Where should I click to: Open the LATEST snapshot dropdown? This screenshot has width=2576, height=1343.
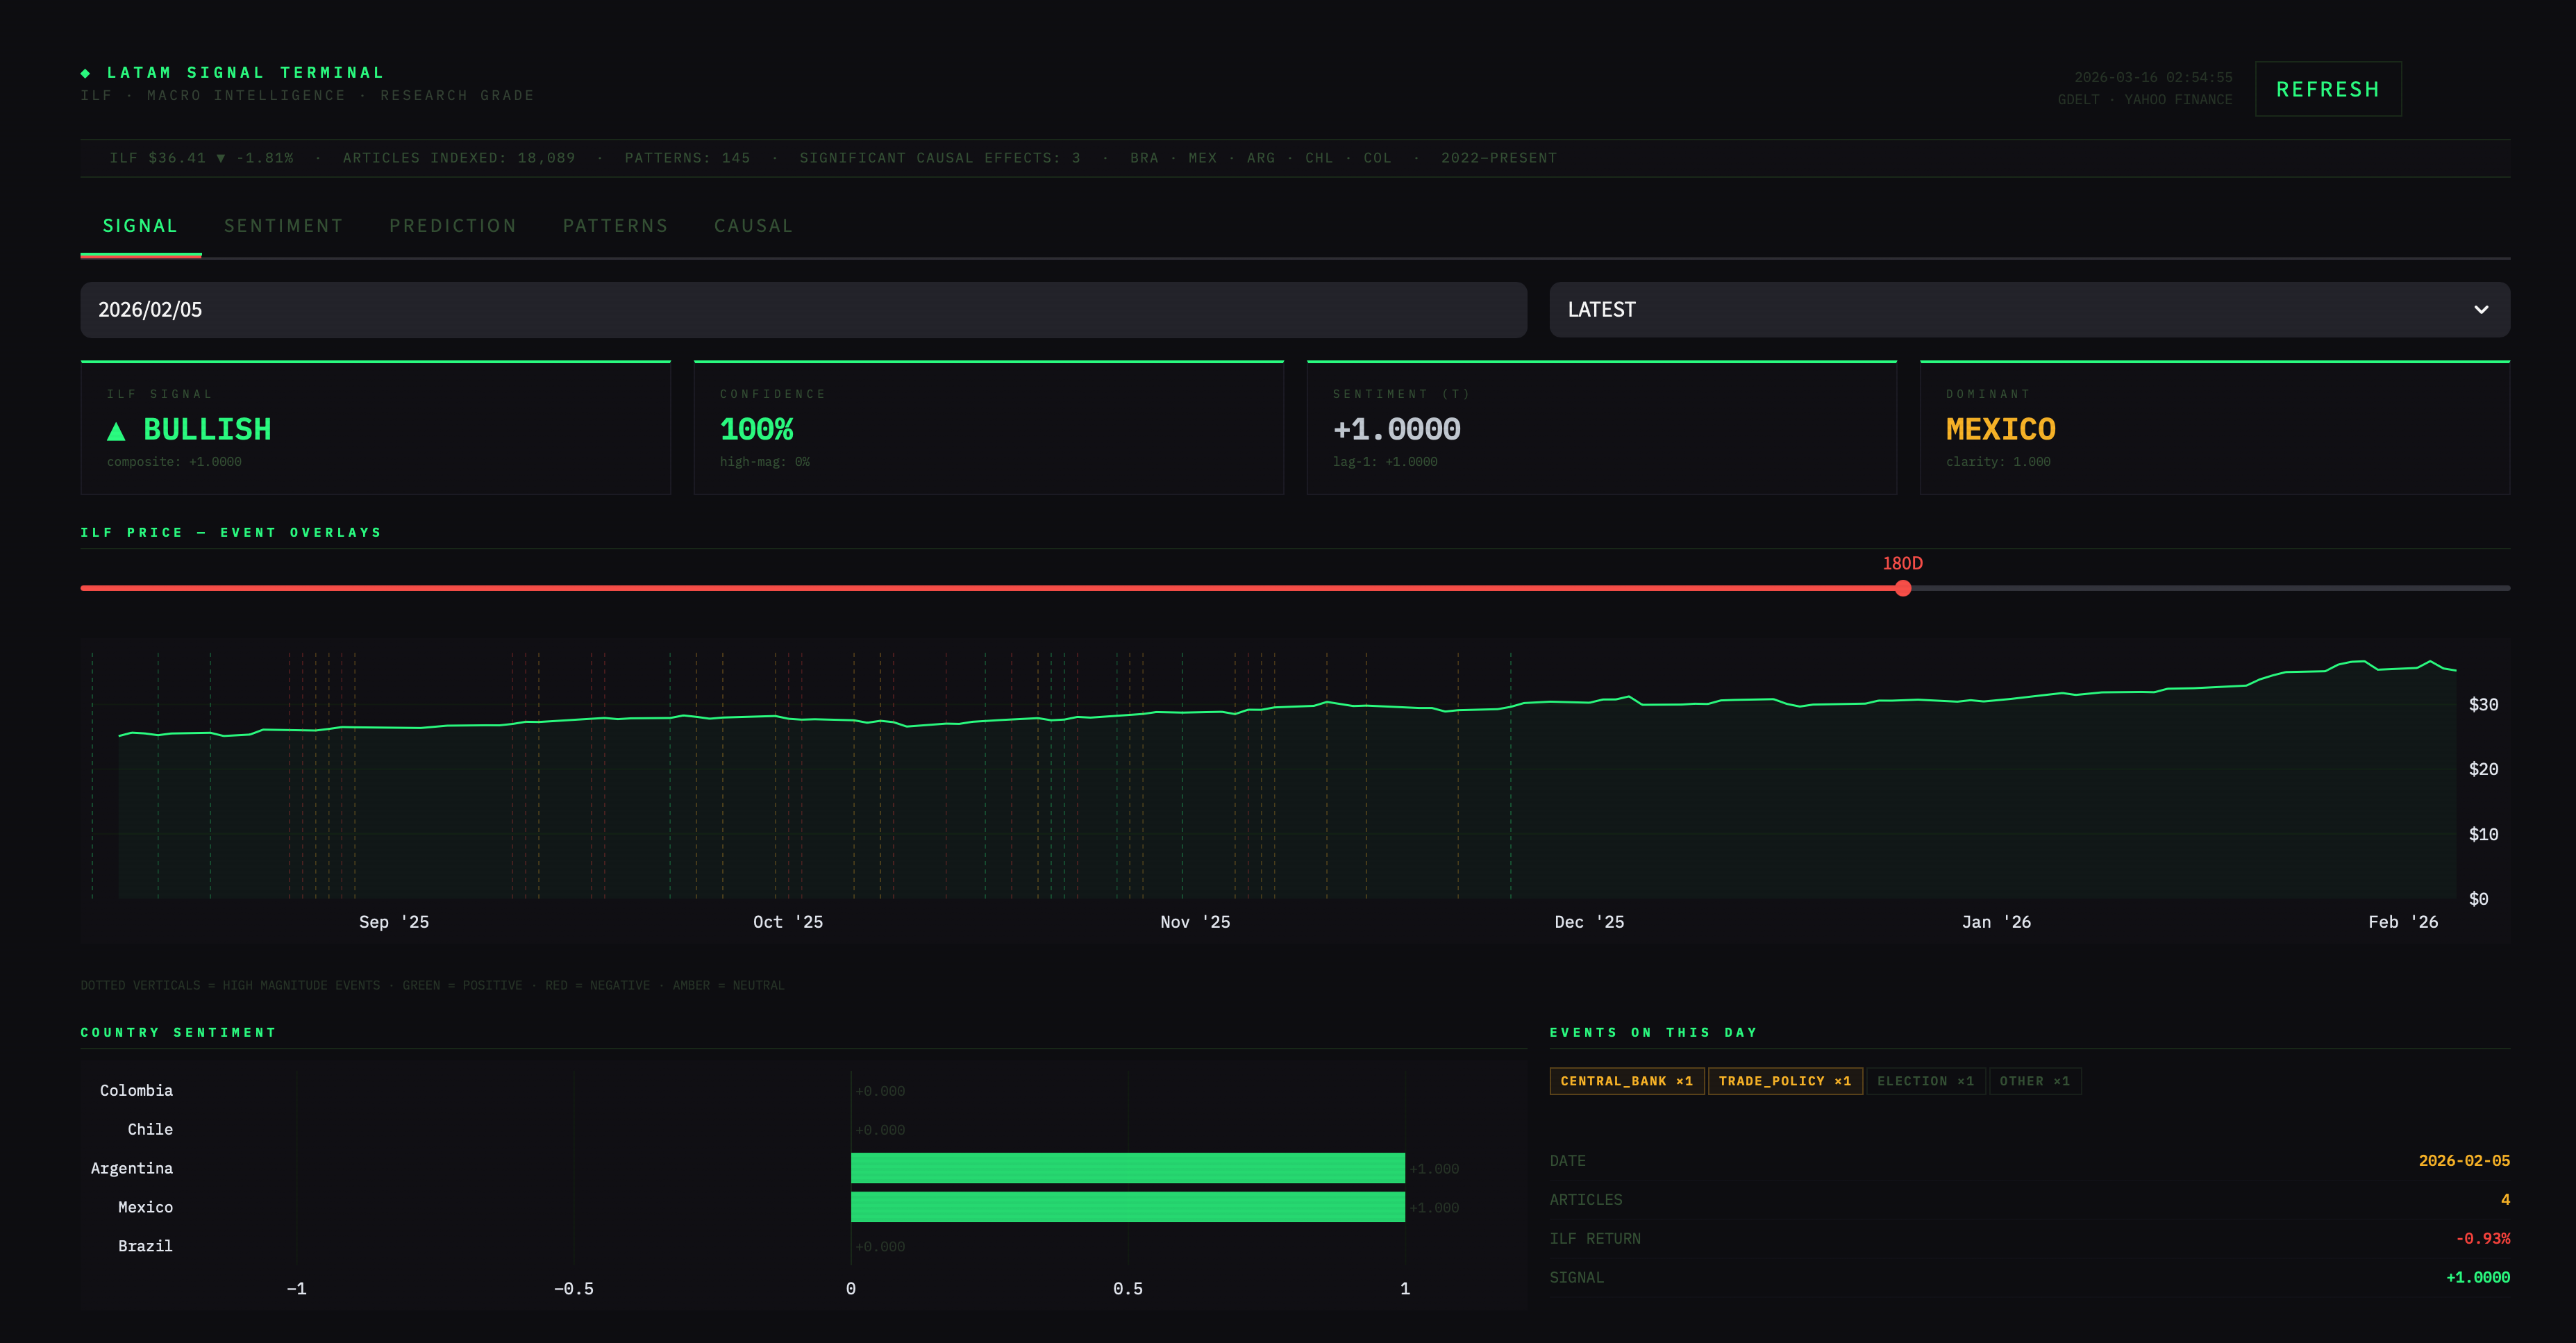[2029, 310]
